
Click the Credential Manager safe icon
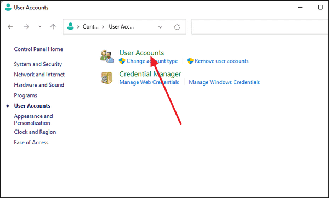click(x=107, y=78)
